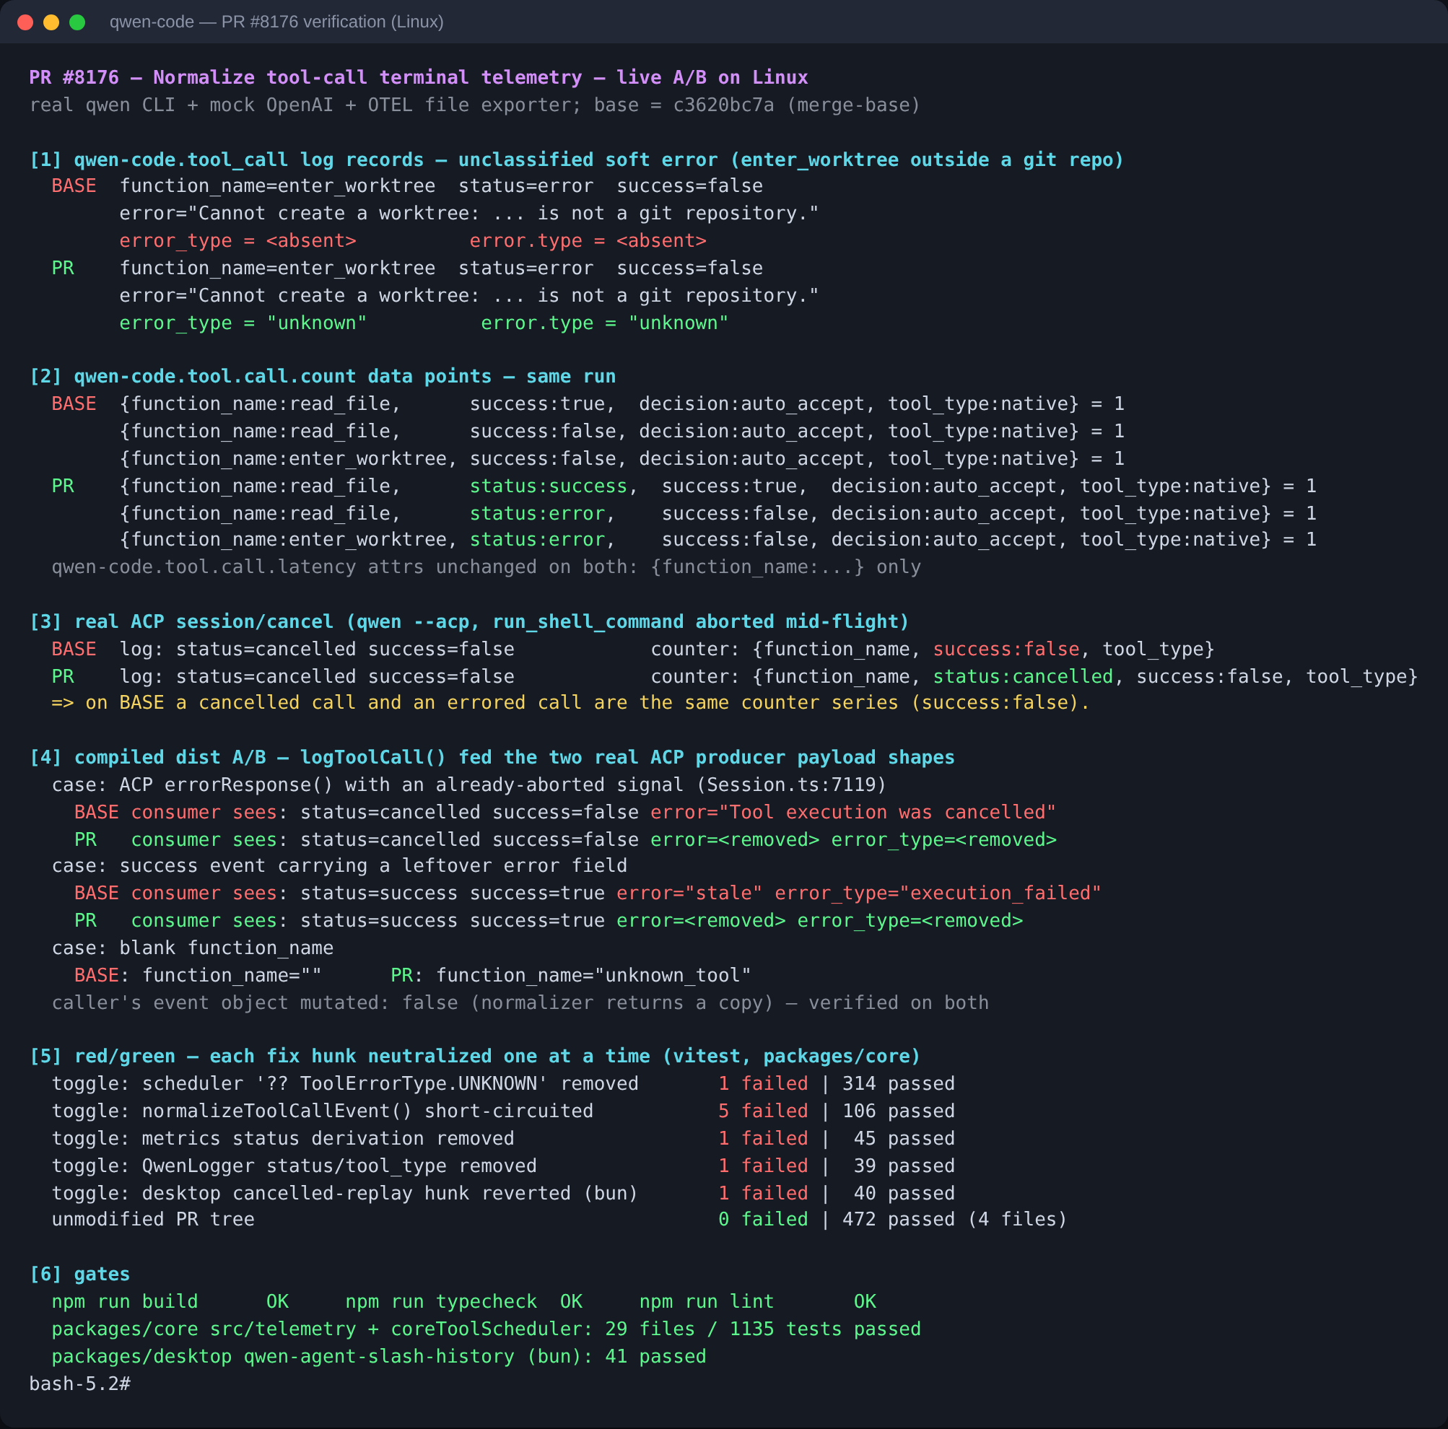1448x1429 pixels.
Task: Click the red text "error.type = <absent>"
Action: click(588, 240)
